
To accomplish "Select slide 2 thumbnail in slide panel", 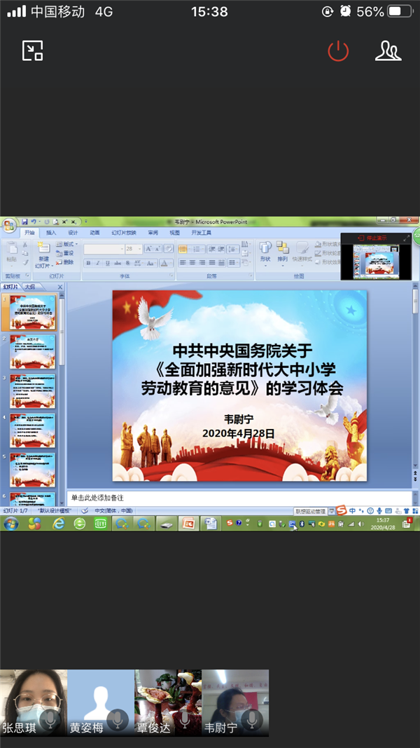I will (32, 352).
